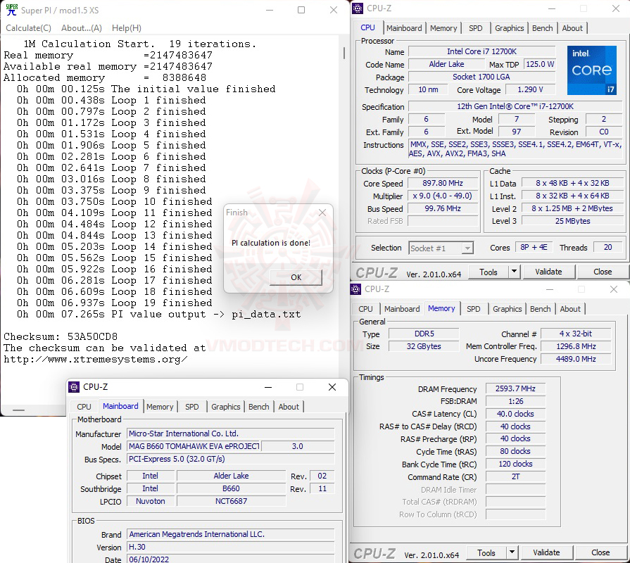Image resolution: width=630 pixels, height=563 pixels.
Task: Minimize the Mainboard CPU-Z window
Action: pos(268,387)
